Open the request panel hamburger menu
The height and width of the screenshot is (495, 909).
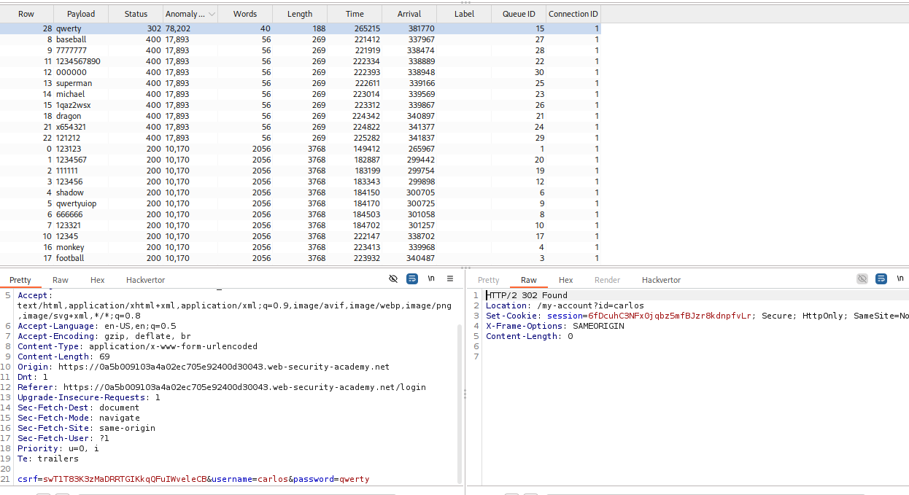pos(450,279)
